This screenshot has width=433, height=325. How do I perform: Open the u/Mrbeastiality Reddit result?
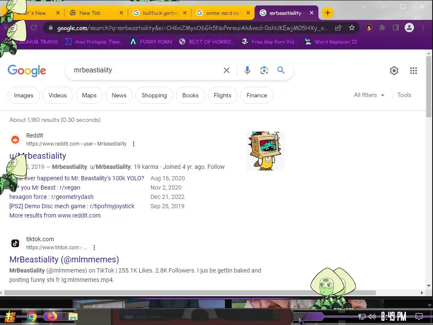[38, 156]
